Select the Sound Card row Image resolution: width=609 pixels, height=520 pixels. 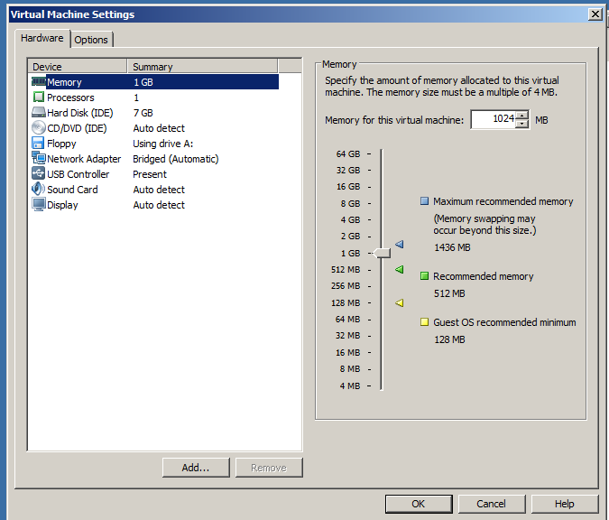click(154, 190)
